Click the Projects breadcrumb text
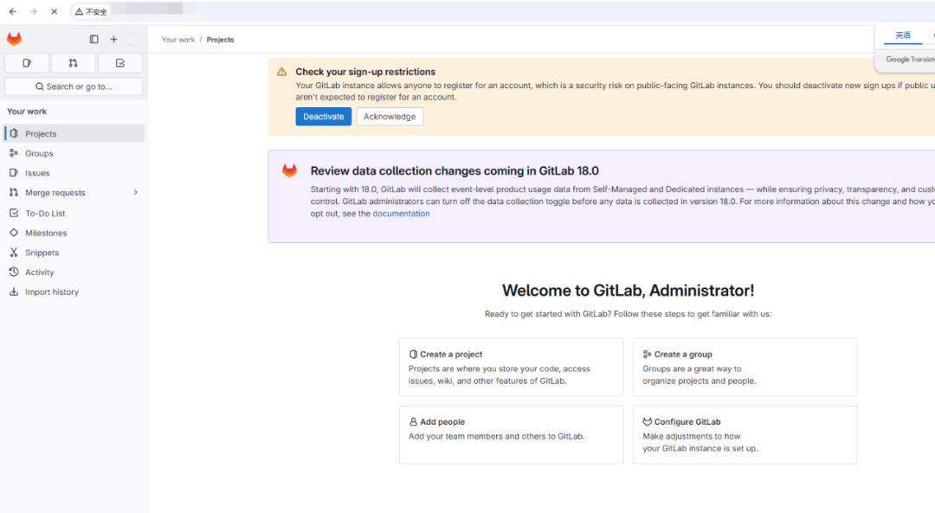 coord(220,40)
